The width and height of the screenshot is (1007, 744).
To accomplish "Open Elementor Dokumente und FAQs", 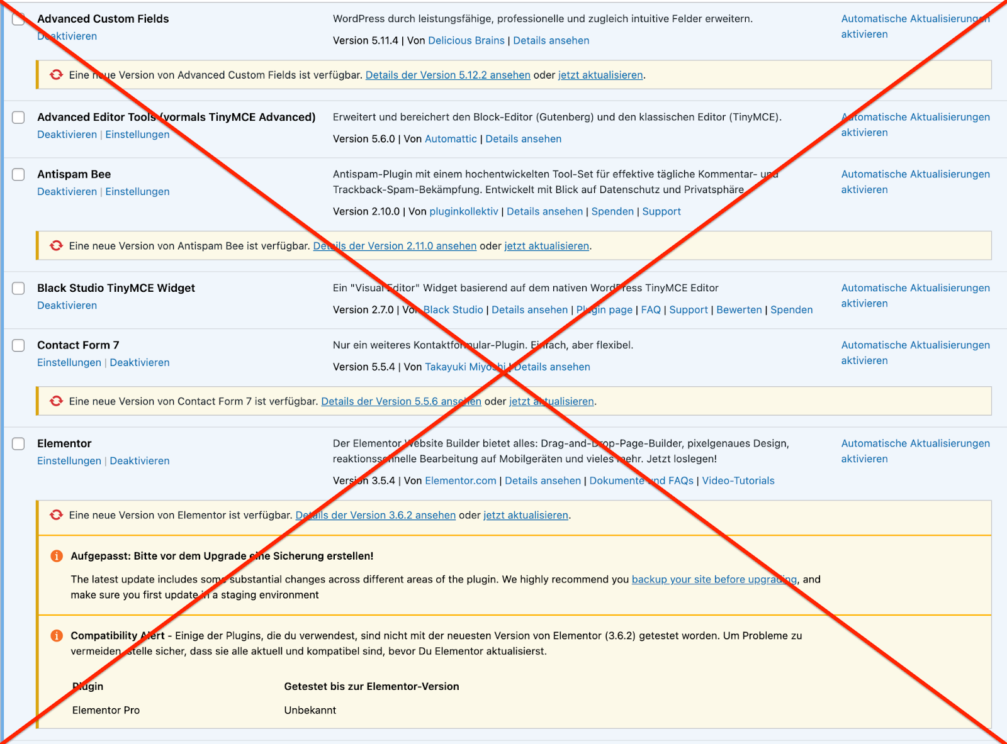I will (x=641, y=481).
